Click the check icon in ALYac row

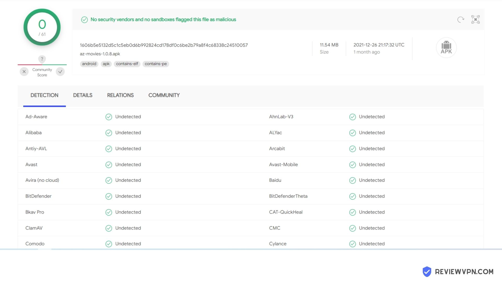coord(352,133)
